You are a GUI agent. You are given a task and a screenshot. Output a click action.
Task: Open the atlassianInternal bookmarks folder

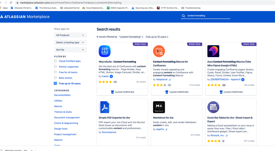coord(70,8)
